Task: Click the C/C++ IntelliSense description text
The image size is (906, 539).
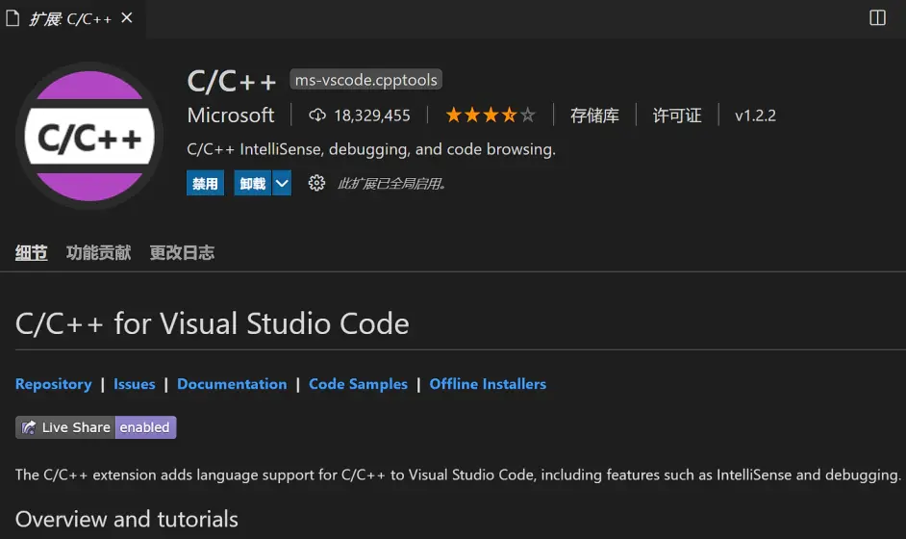Action: coord(371,149)
